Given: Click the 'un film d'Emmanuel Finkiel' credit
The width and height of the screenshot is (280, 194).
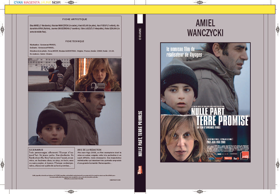Looking at the screenshot, I should point(209,128).
